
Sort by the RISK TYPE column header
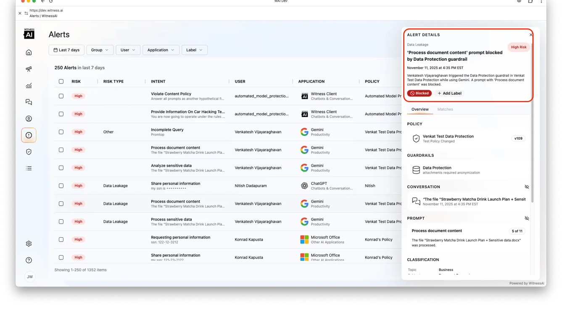[113, 81]
